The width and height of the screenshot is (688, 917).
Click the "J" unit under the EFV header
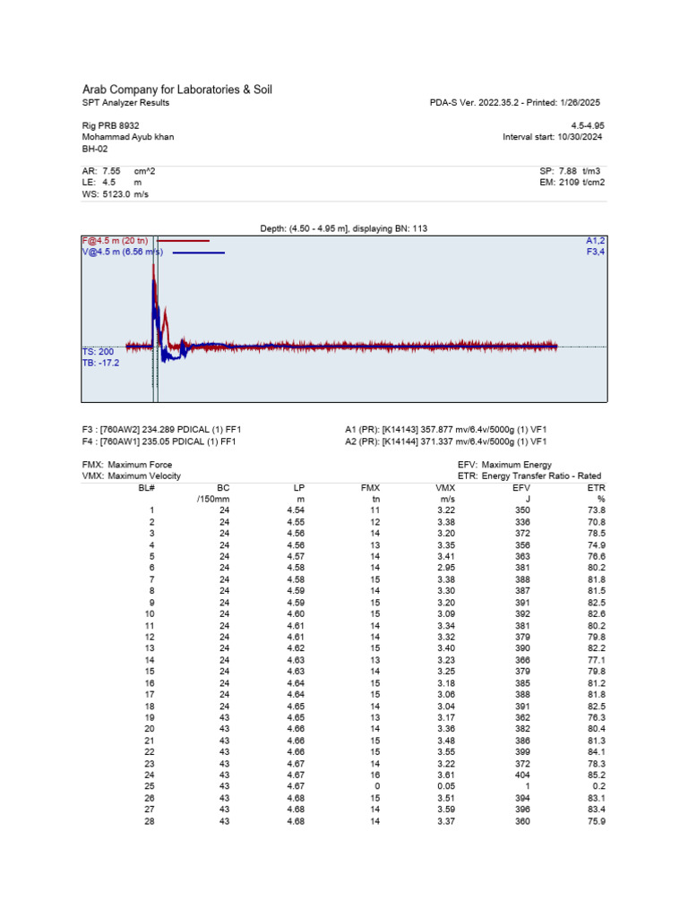point(528,500)
